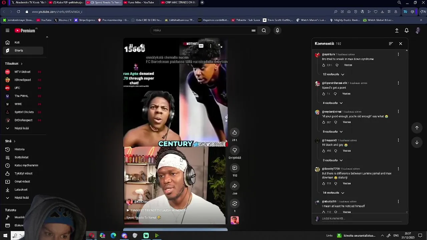
Task: Toggle closed captions on the Short
Action: pyautogui.click(x=201, y=46)
